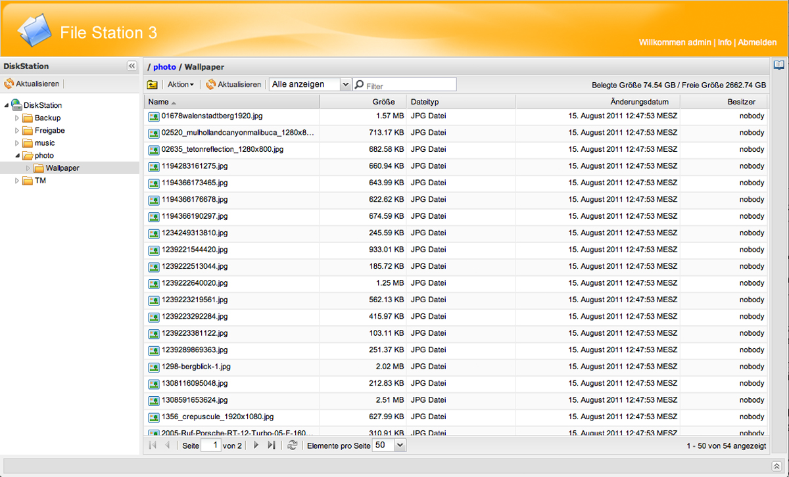The height and width of the screenshot is (477, 789).
Task: Collapse the DiskStation root node
Action: (7, 105)
